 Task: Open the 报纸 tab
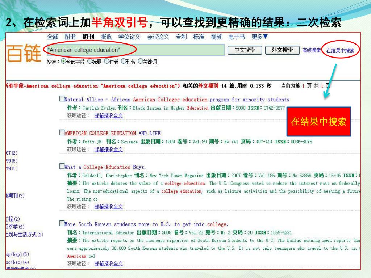pos(106,37)
